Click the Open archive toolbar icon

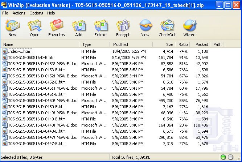click(x=34, y=26)
